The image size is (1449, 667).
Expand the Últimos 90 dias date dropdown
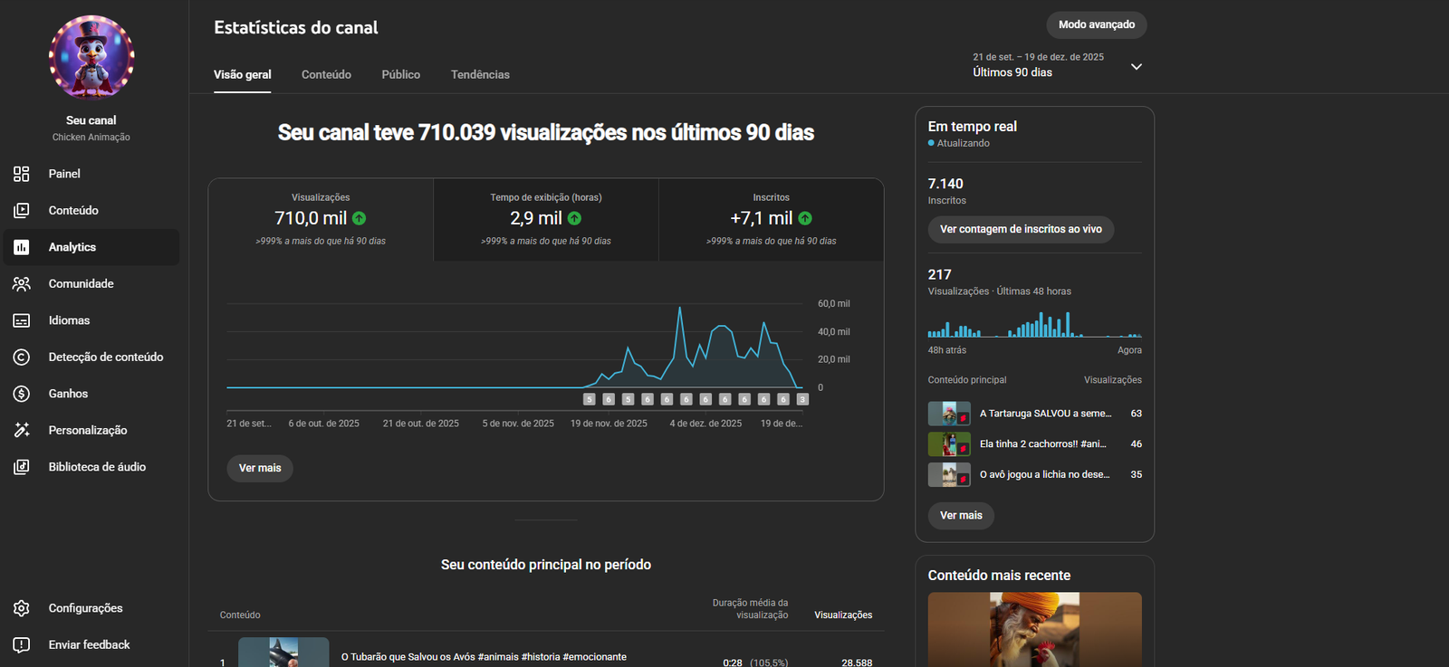[x=1136, y=66]
